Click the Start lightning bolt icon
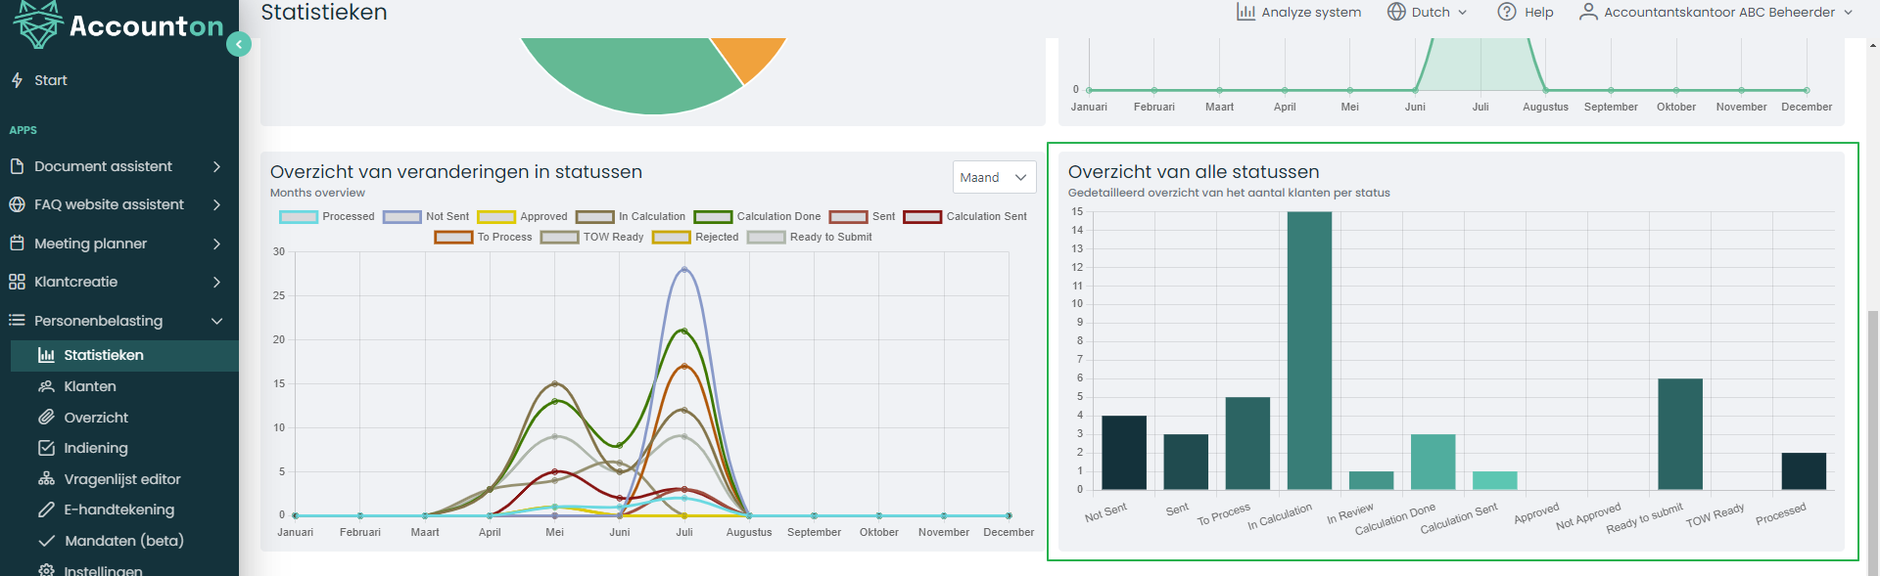The width and height of the screenshot is (1880, 576). coord(17,80)
